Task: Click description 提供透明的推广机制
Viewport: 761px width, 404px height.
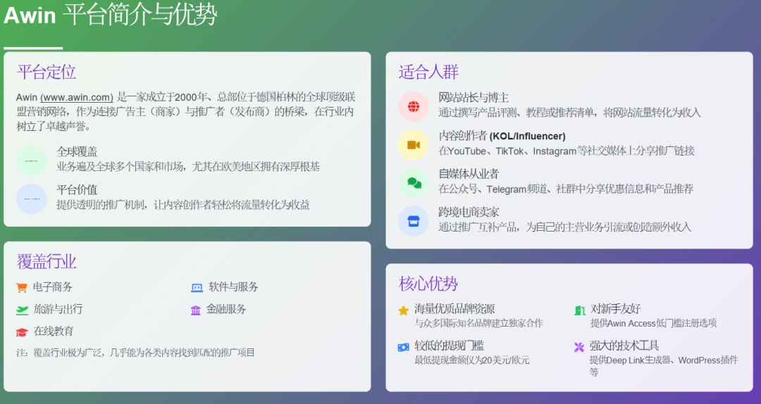Action: click(x=183, y=205)
